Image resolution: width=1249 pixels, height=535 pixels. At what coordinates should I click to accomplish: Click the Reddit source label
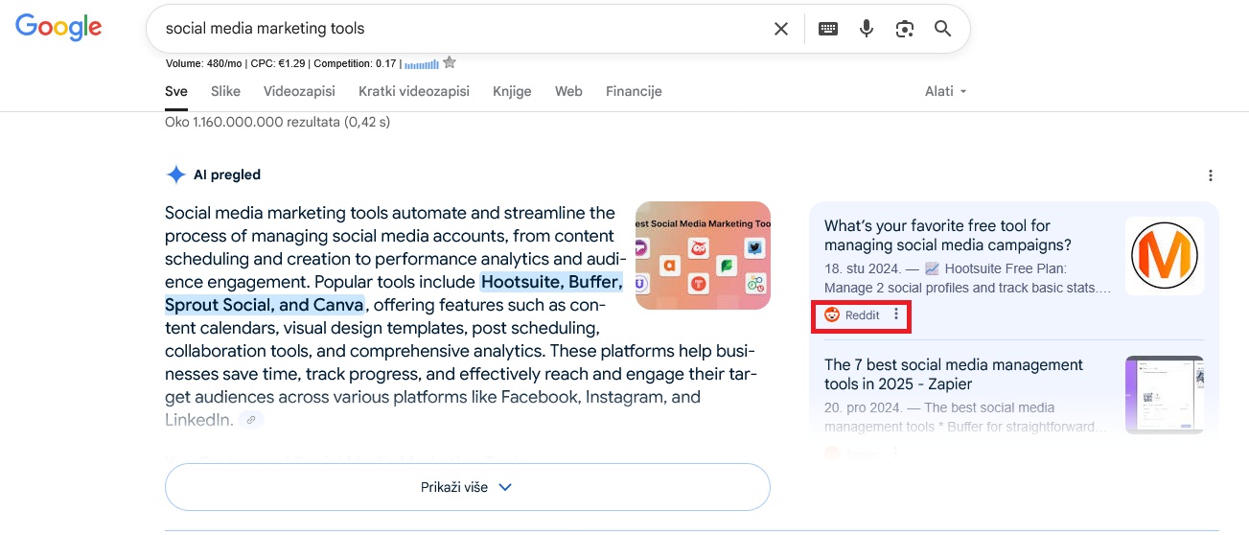pyautogui.click(x=863, y=315)
